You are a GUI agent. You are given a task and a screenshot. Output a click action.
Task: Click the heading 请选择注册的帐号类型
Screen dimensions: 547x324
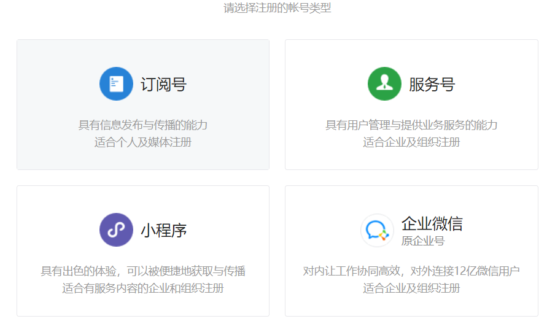tap(277, 9)
